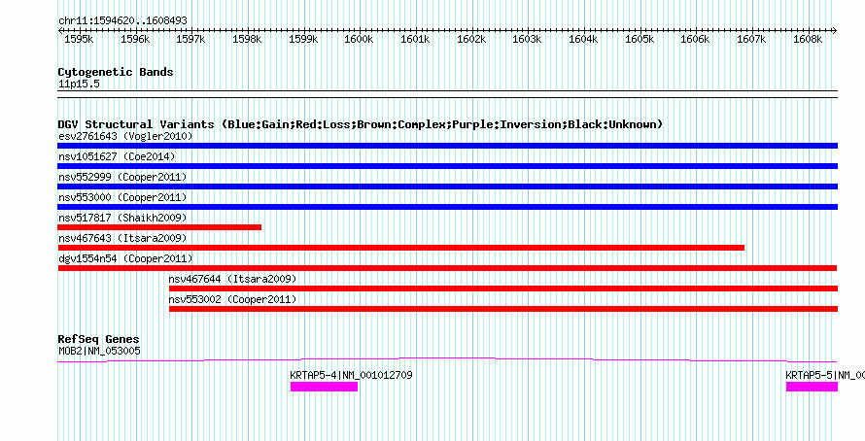Screen dimensions: 865x441
Task: Select the blue bar under esv2761643
Action: click(x=448, y=146)
